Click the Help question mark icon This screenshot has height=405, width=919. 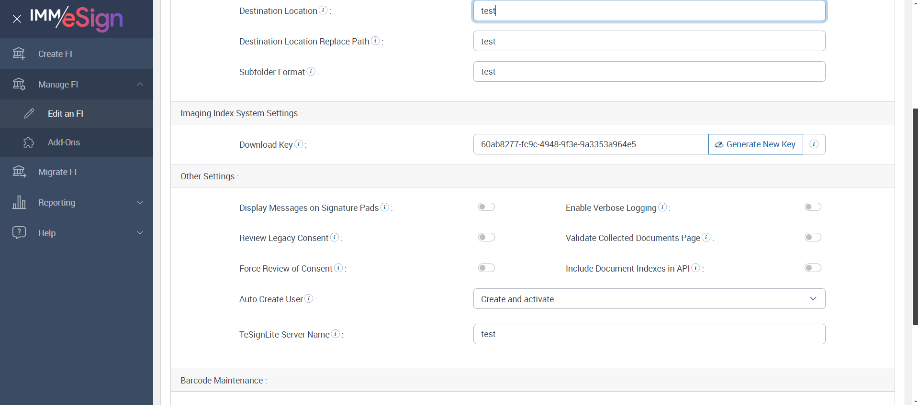[x=19, y=232]
